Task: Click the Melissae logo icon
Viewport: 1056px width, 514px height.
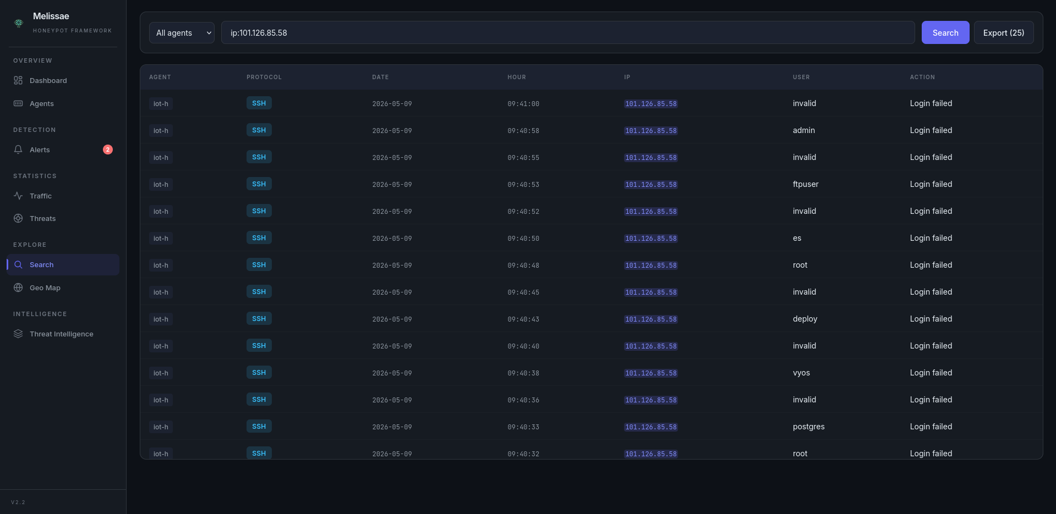Action: (19, 23)
